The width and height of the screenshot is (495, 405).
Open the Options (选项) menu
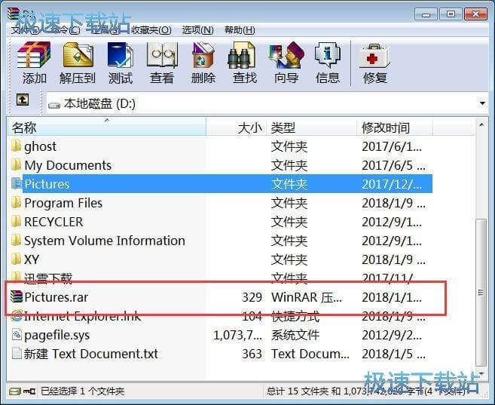[197, 30]
